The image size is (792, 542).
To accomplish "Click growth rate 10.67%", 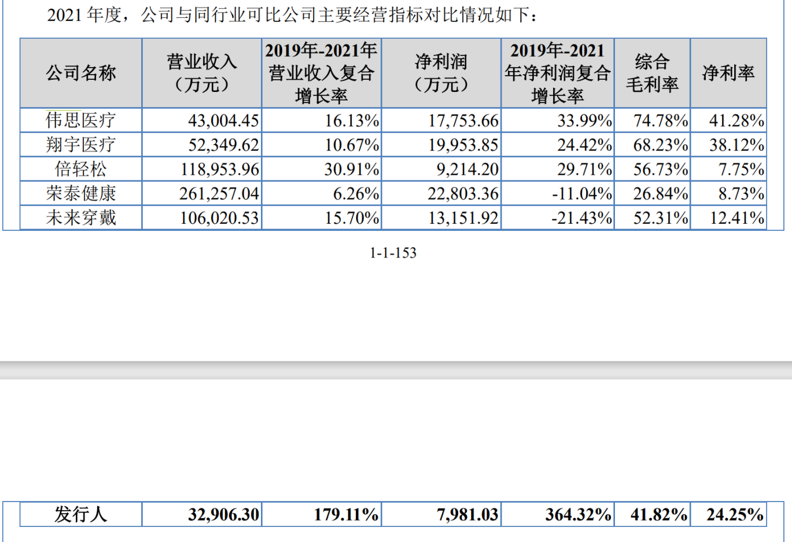I will click(352, 145).
